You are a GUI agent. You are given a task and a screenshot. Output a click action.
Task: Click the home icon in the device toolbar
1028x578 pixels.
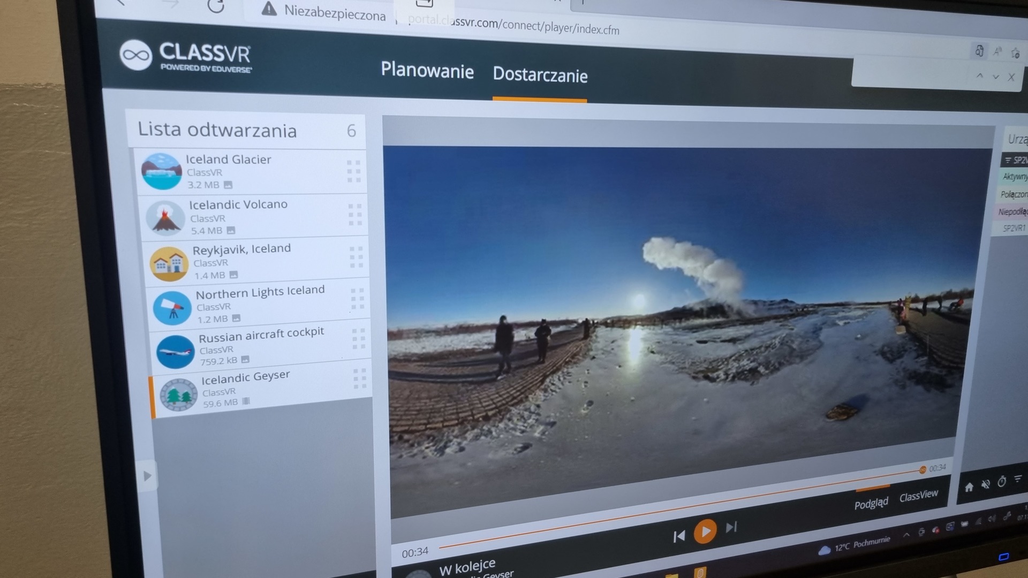(x=969, y=487)
